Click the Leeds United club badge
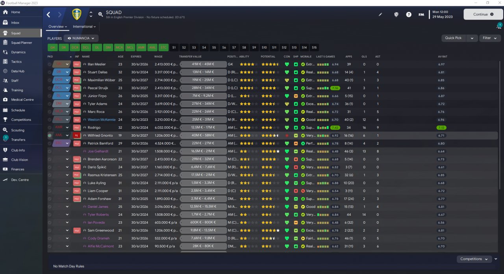The width and height of the screenshot is (504, 274). [77, 15]
